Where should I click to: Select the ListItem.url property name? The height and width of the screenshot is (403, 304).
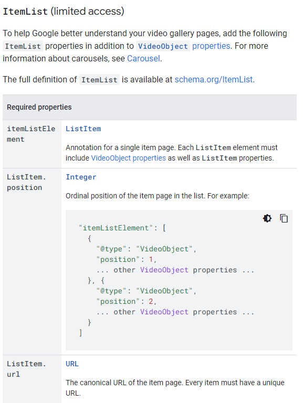[x=26, y=369]
